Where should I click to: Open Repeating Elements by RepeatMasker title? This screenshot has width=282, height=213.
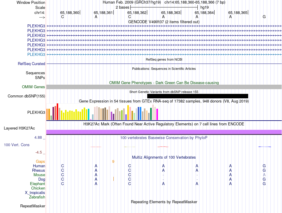[x=164, y=202]
